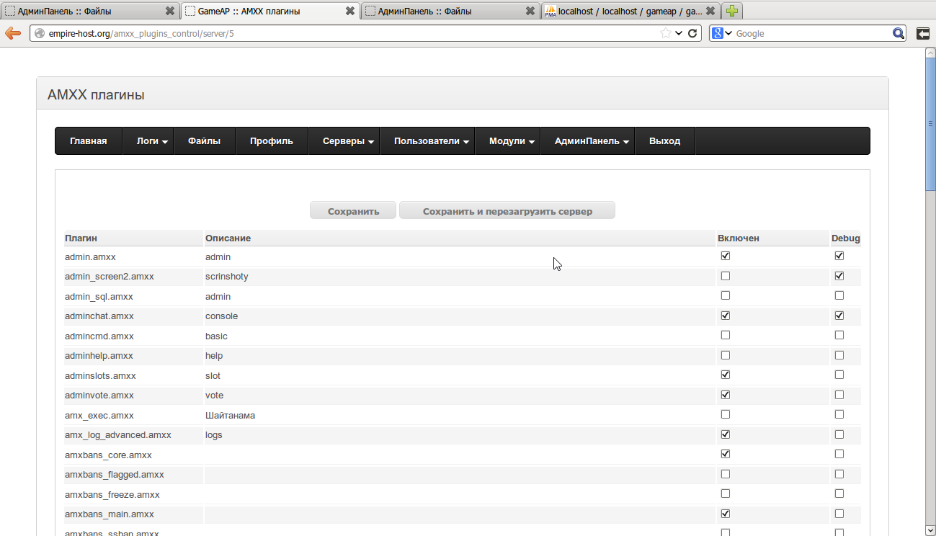Select the adminvote.amxx plugin name

pyautogui.click(x=99, y=395)
